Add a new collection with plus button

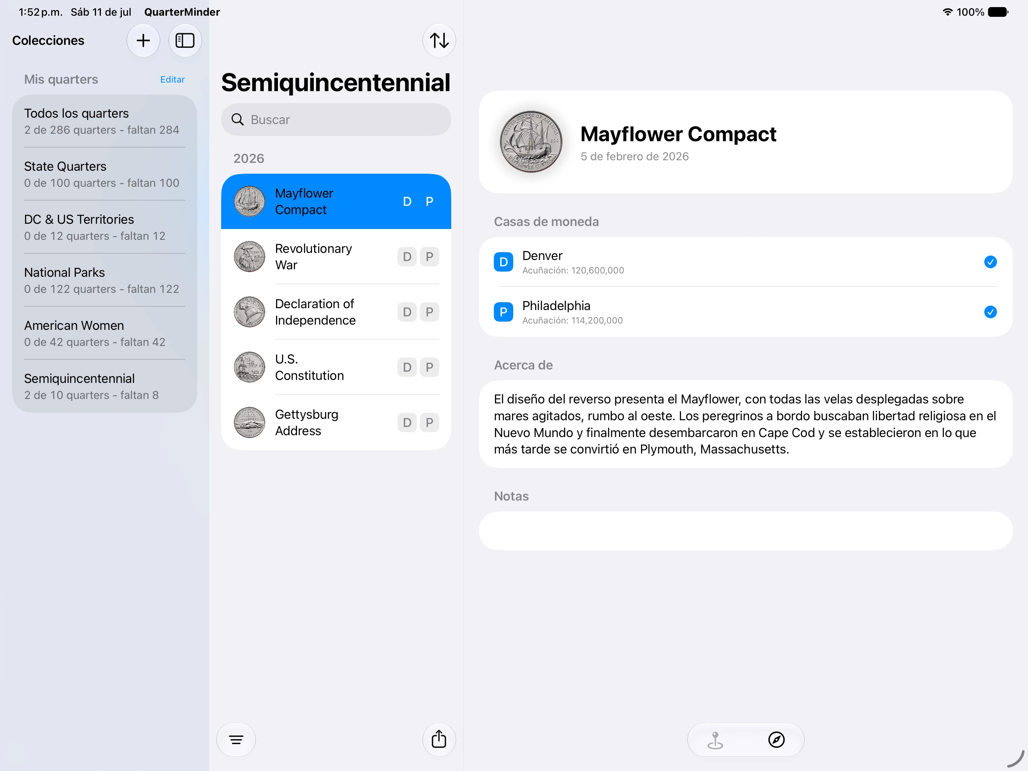(x=143, y=41)
